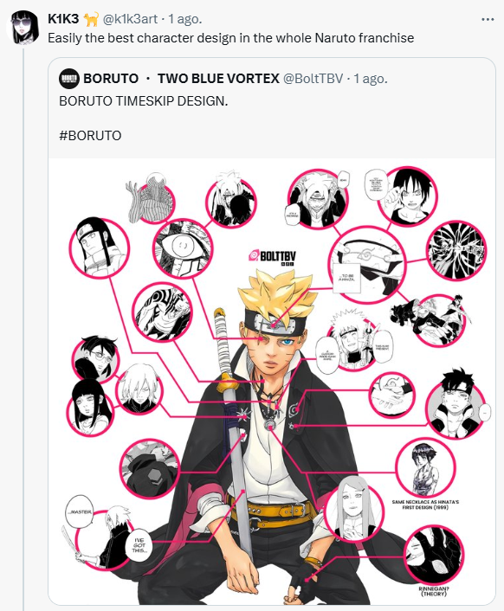Image resolution: width=504 pixels, height=611 pixels.
Task: Open the quoted tweet text BORUTO TIMESKIP DESIGN
Action: point(144,101)
